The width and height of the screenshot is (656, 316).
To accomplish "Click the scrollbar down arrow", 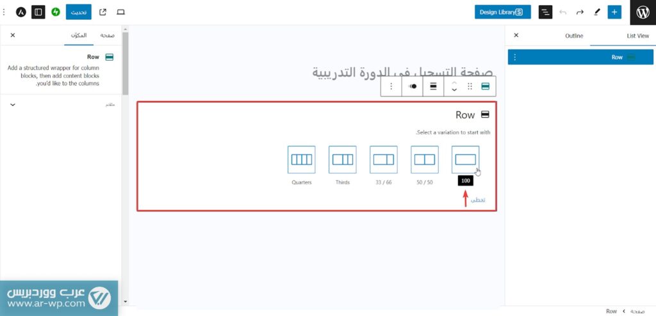I will coord(125,301).
